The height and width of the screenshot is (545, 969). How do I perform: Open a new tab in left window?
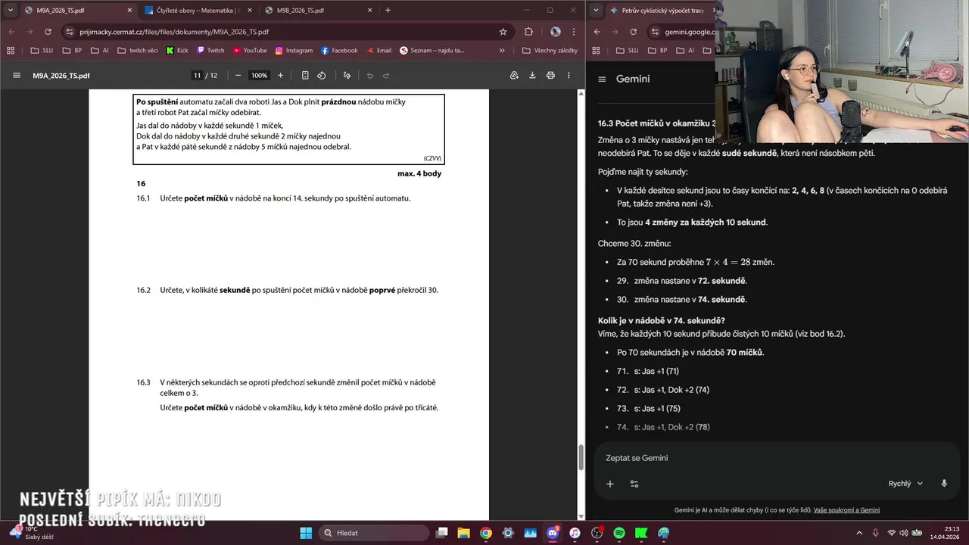(388, 11)
